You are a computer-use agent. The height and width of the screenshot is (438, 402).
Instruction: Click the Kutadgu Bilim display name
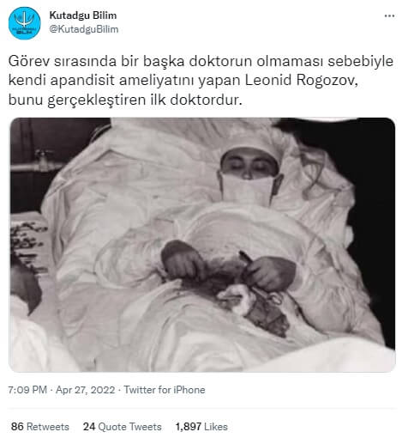pos(83,15)
